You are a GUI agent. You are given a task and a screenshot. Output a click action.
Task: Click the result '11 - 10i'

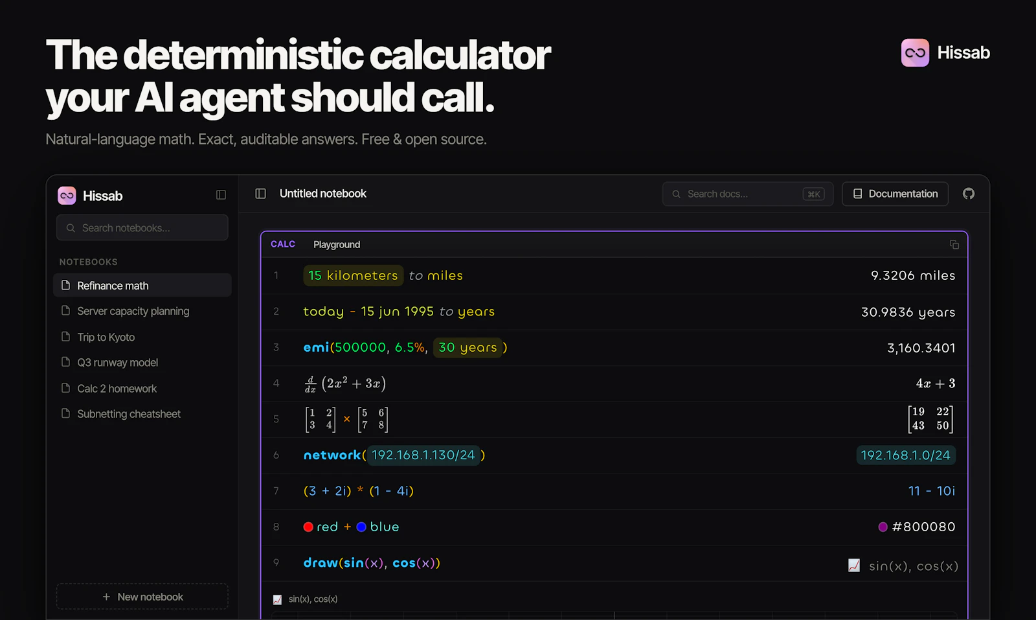click(932, 491)
